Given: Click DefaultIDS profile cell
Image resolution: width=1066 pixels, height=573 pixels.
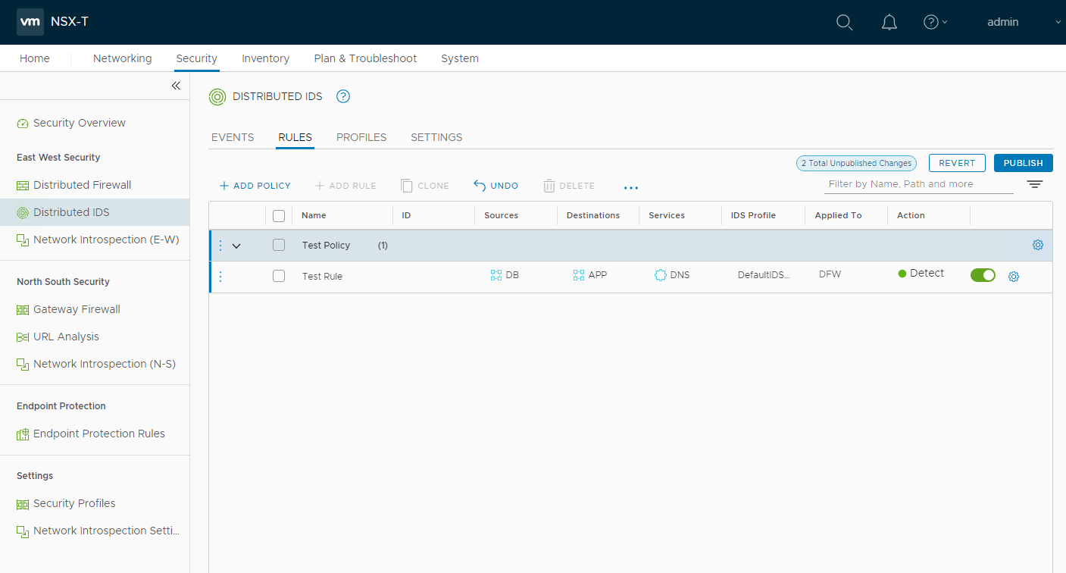Looking at the screenshot, I should click(764, 275).
